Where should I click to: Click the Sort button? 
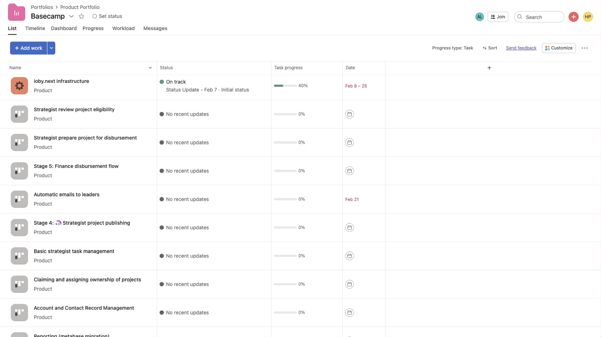coord(490,48)
